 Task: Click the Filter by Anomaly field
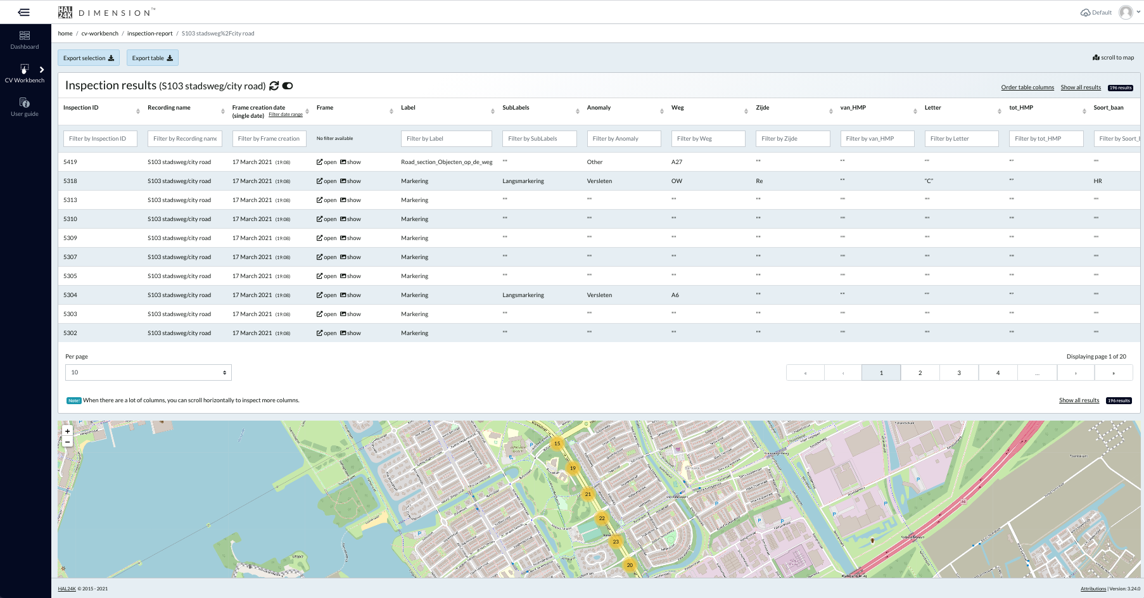point(623,139)
